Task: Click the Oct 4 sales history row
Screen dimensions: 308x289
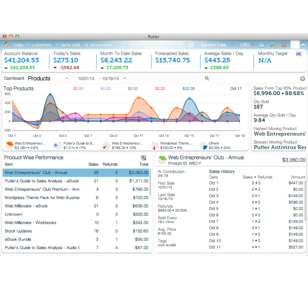Action: 256,202
